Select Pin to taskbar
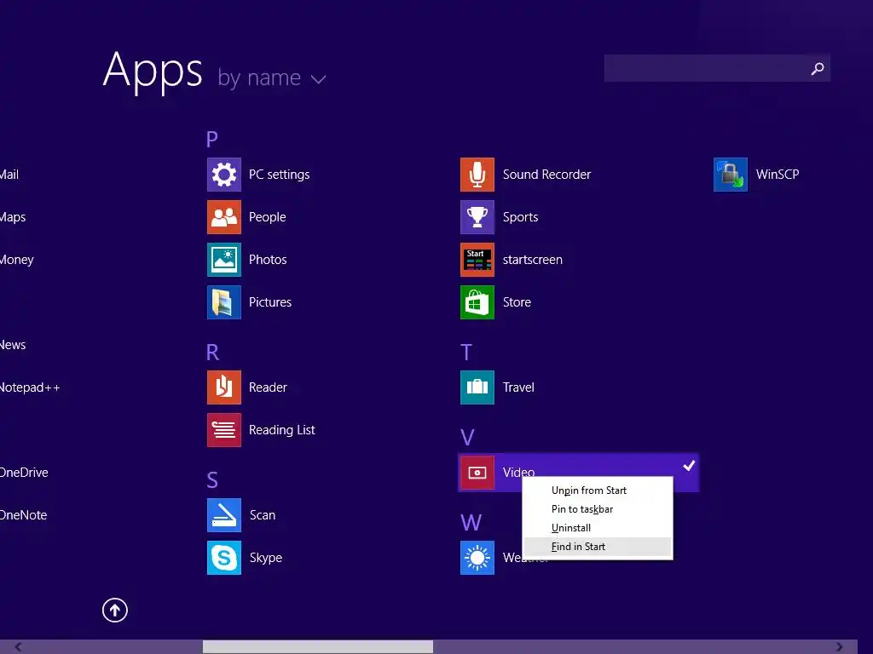 (598, 509)
